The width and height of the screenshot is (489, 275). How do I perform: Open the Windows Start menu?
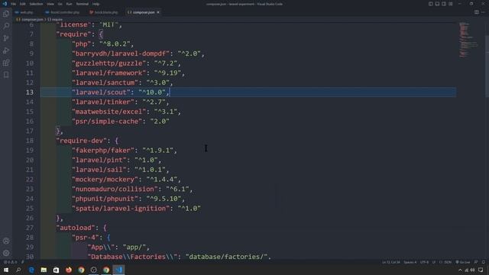tap(6, 270)
